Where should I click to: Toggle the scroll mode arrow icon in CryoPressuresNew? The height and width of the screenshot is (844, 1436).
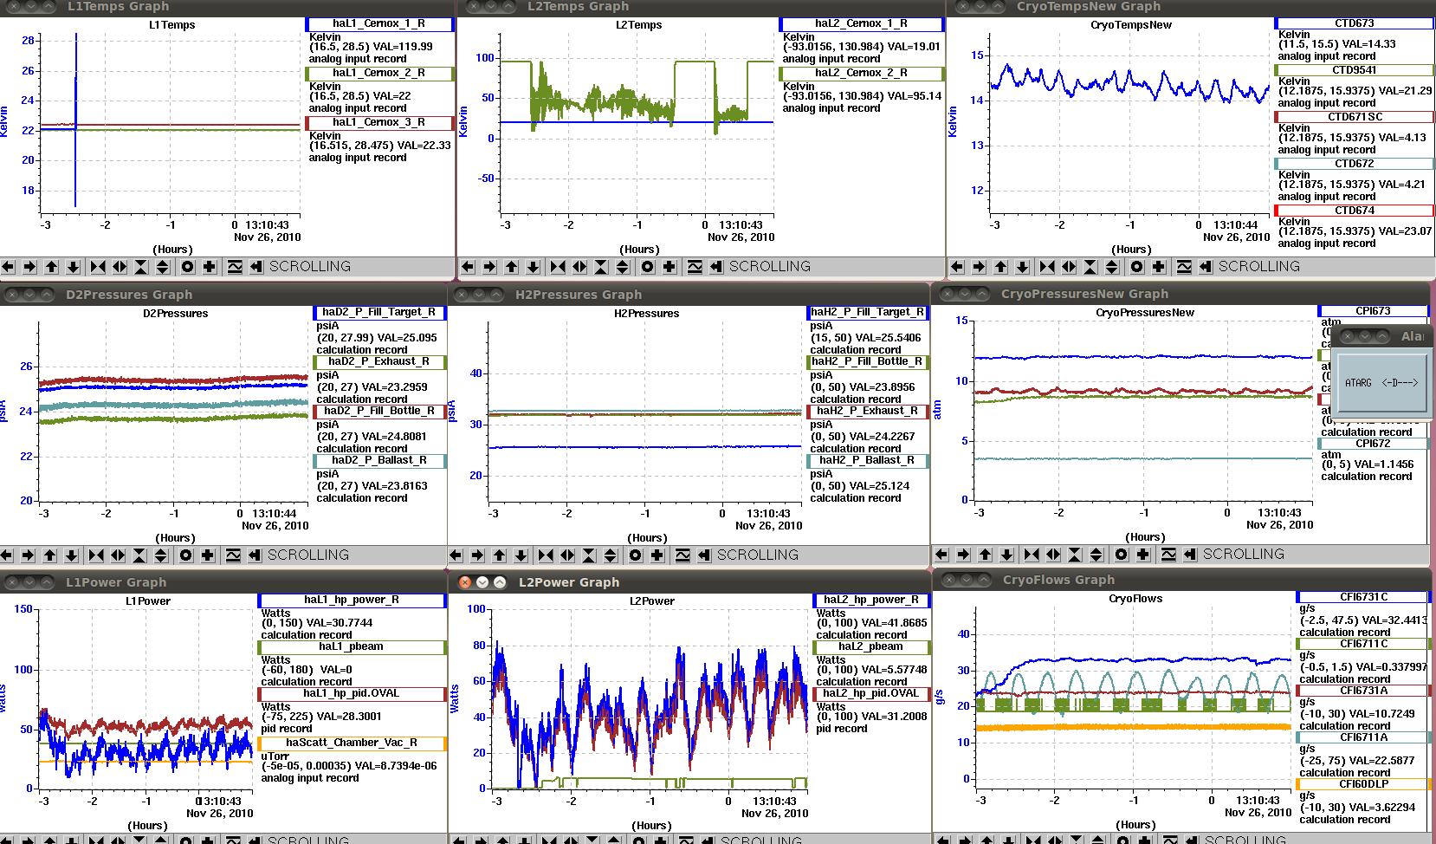tap(1190, 555)
